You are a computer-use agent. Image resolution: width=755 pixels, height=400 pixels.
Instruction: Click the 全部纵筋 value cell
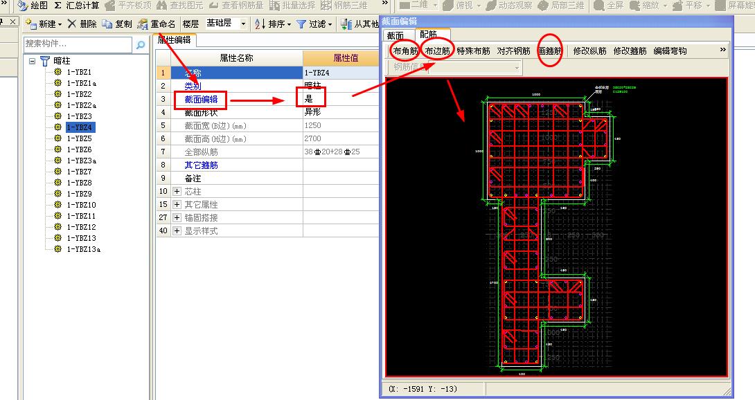[341, 152]
